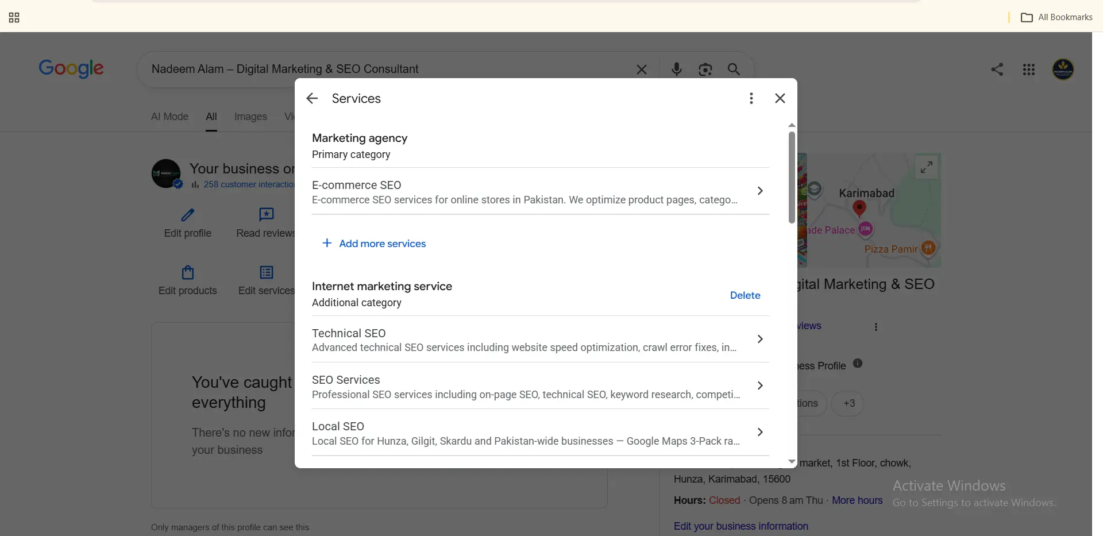Click the Edit profile pencil icon
The image size is (1103, 536).
tap(188, 215)
